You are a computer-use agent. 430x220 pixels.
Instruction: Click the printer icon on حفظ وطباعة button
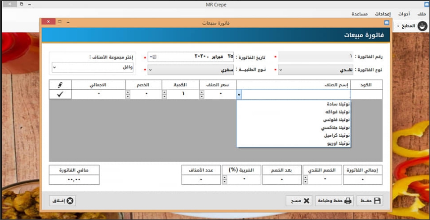point(348,201)
